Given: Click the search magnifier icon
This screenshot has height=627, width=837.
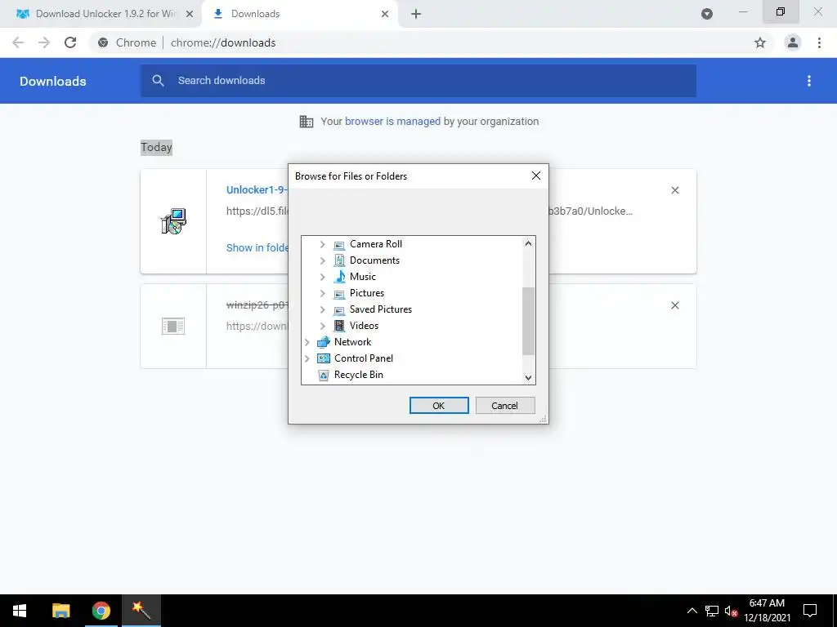Looking at the screenshot, I should [x=158, y=81].
